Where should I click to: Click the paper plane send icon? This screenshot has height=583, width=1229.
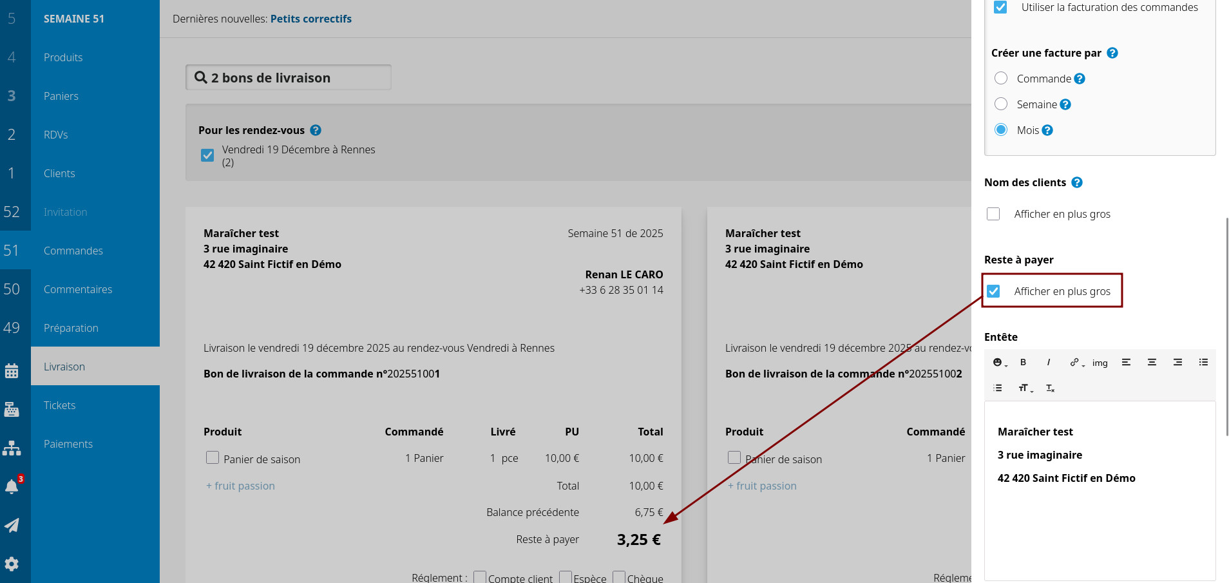click(x=12, y=526)
